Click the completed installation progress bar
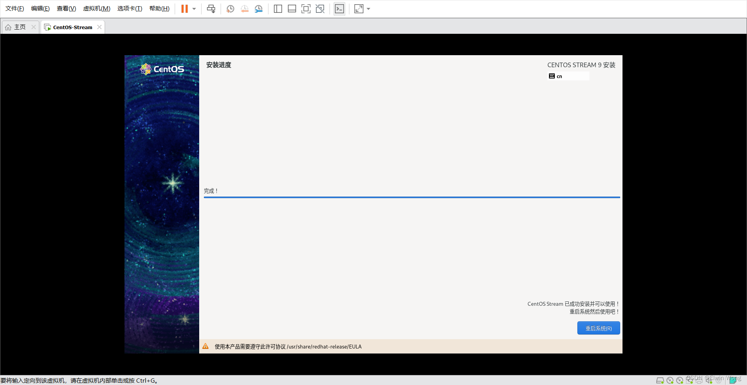Viewport: 747px width, 385px height. coord(412,197)
